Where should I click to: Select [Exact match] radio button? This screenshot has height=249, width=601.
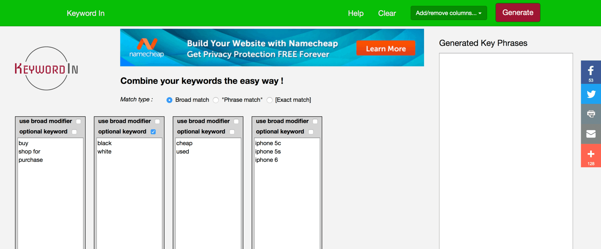coord(269,100)
